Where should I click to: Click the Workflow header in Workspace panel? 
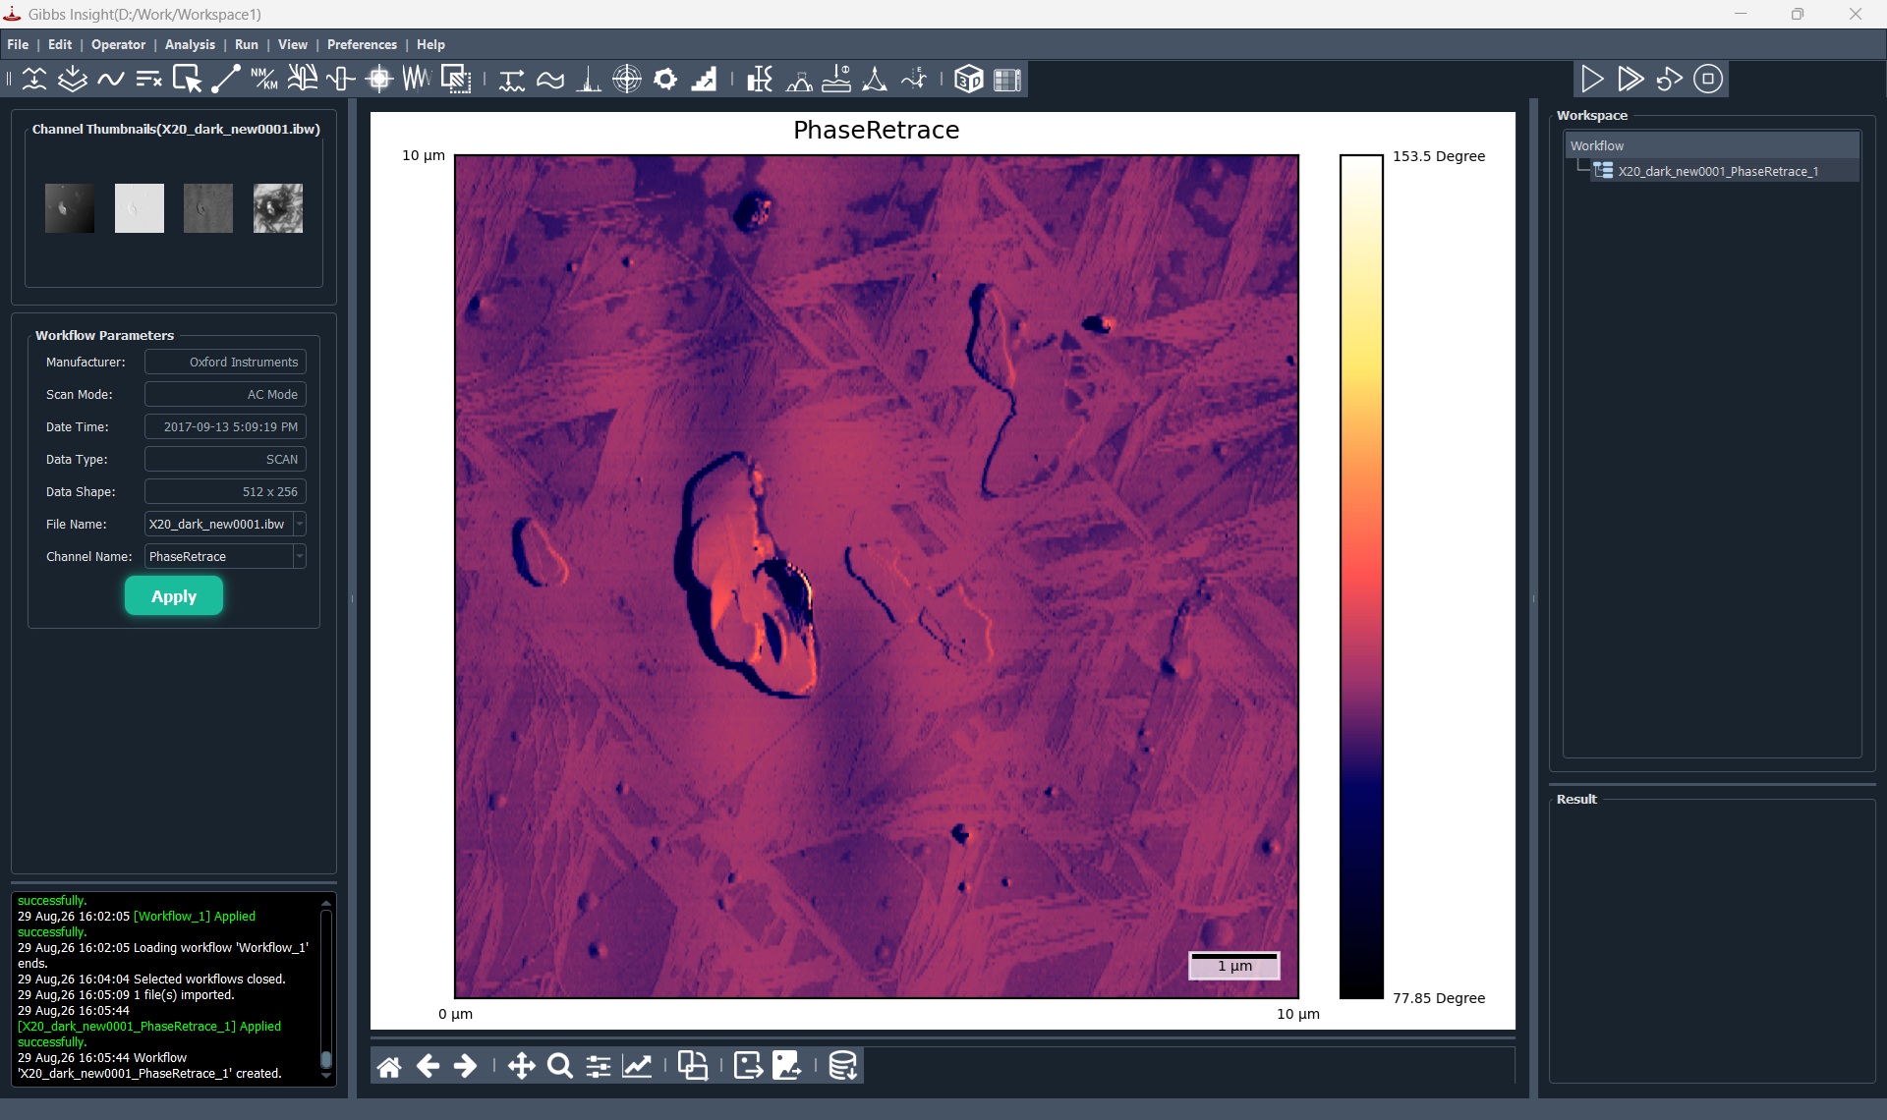pos(1712,145)
